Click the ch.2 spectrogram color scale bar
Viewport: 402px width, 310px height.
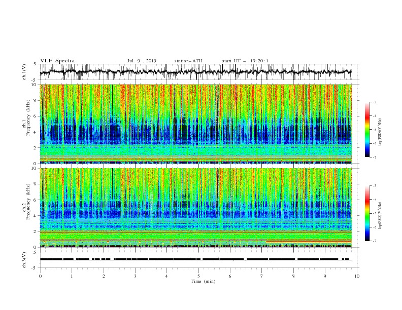(367, 213)
